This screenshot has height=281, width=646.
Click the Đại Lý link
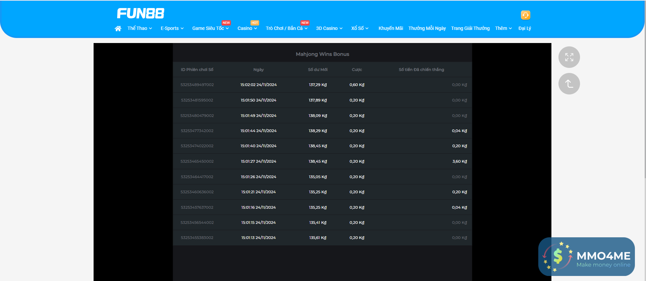(524, 29)
